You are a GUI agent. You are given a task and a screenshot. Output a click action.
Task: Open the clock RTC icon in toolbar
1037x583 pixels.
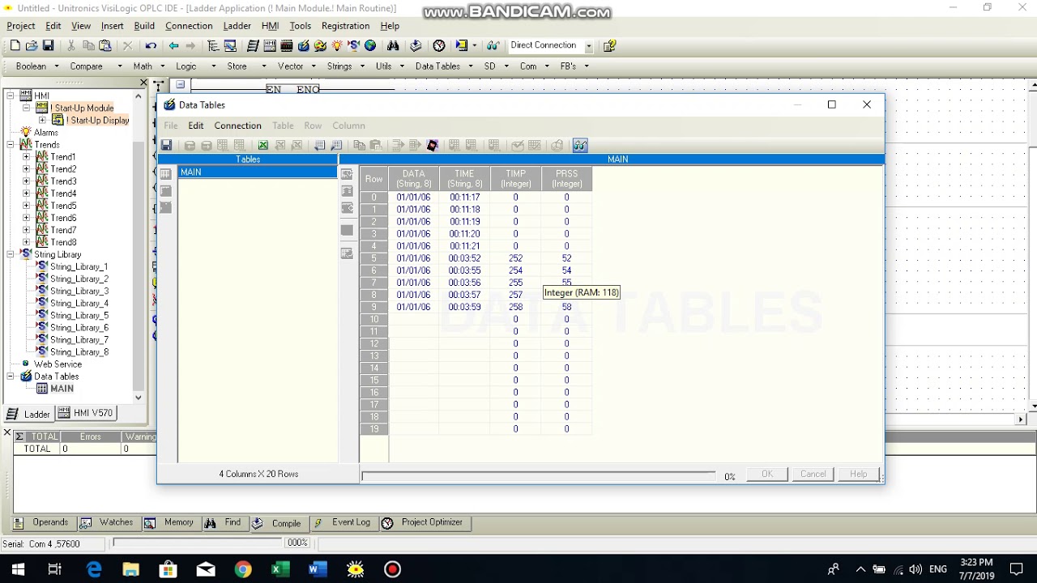tap(439, 45)
